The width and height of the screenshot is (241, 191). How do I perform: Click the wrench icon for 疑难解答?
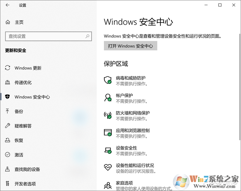point(8,125)
